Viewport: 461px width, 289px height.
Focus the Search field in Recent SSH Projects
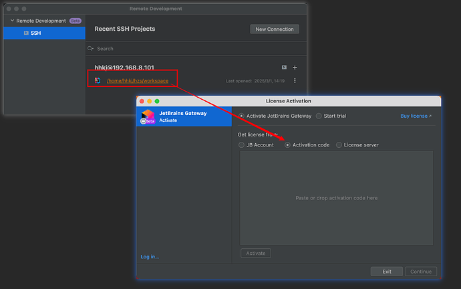coord(196,49)
